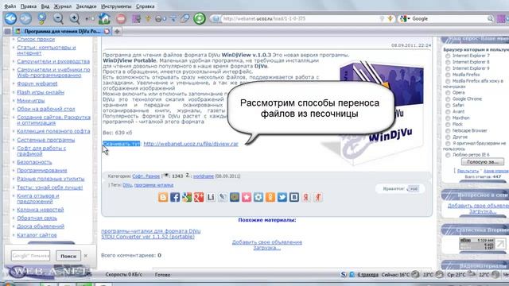
Task: Open Обратная связь sidebar link
Action: point(37,218)
